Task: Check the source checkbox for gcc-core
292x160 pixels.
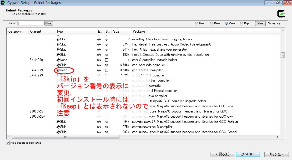Action: pos(107,70)
